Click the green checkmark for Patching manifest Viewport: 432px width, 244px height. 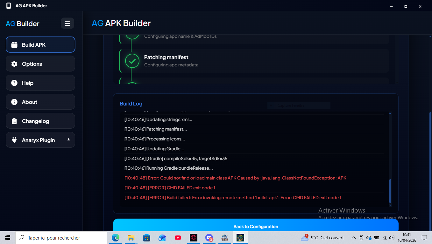coord(132,61)
